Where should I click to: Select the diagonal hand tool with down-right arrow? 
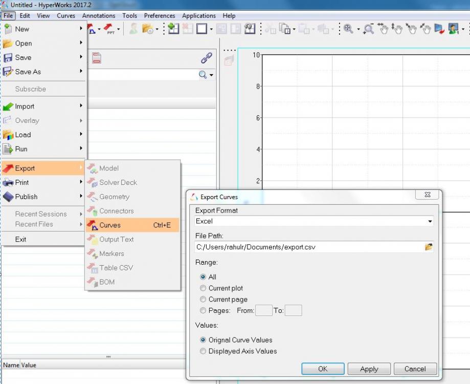pos(411,29)
